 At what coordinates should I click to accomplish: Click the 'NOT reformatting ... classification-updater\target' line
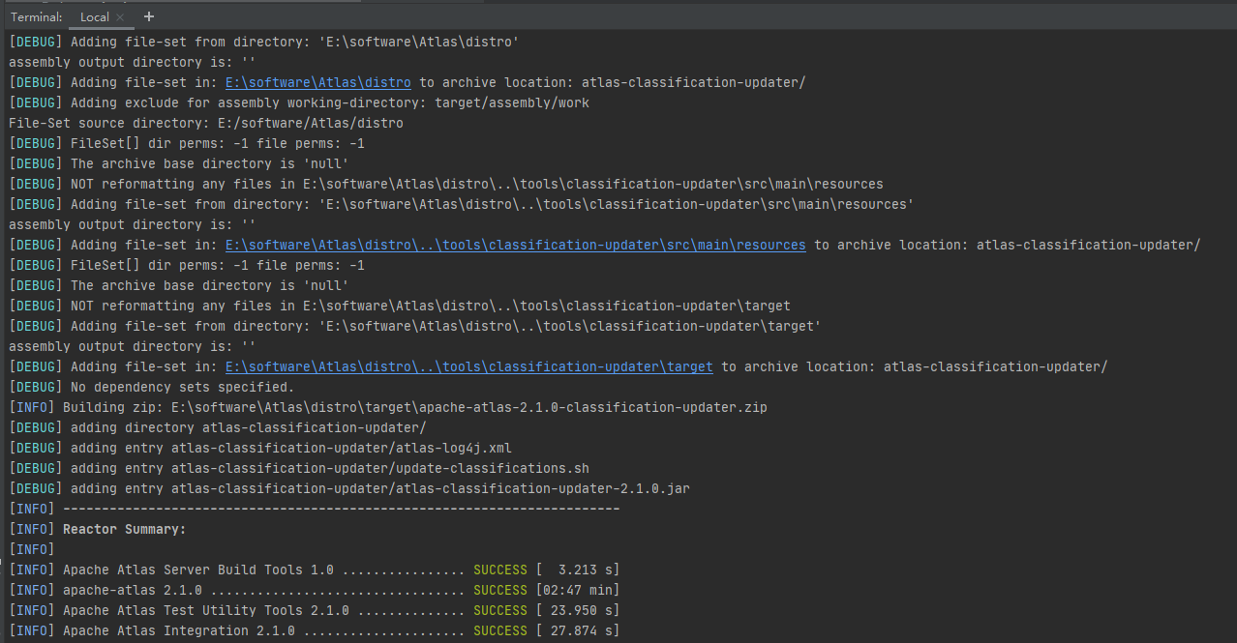400,306
